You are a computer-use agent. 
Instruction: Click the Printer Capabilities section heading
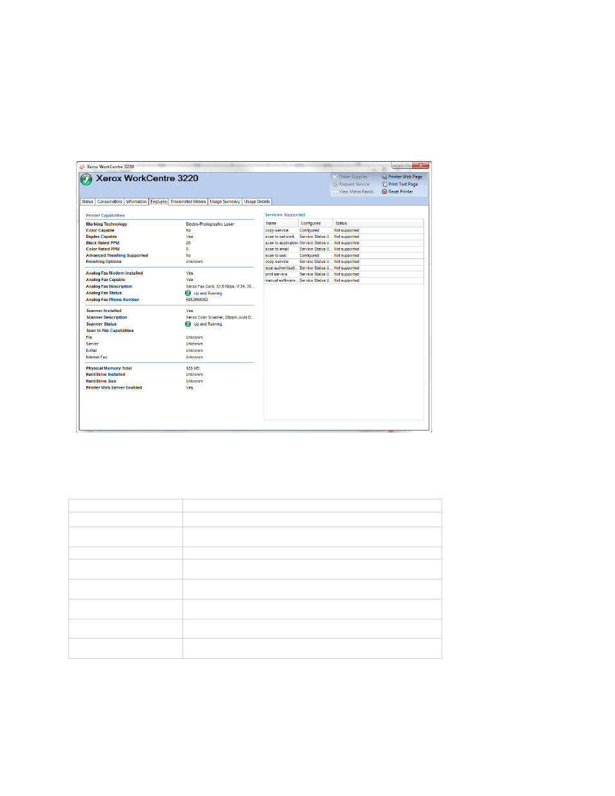coord(105,216)
